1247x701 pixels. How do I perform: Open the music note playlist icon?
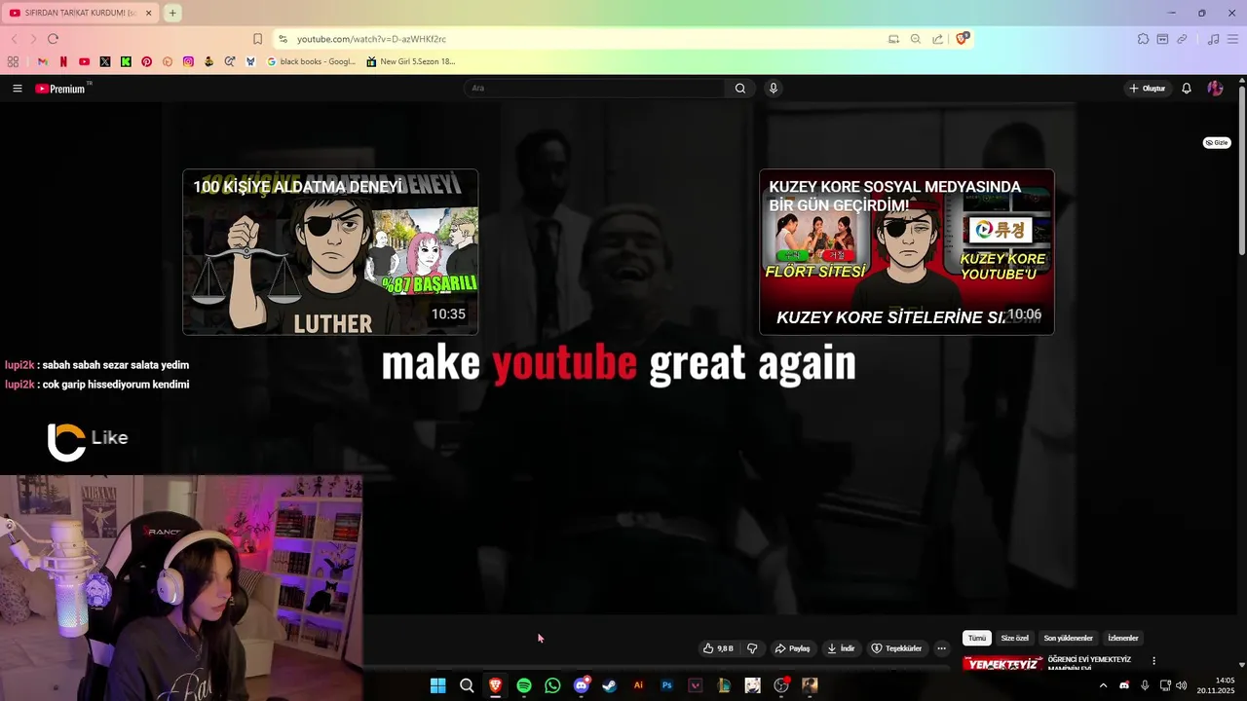pos(1213,39)
